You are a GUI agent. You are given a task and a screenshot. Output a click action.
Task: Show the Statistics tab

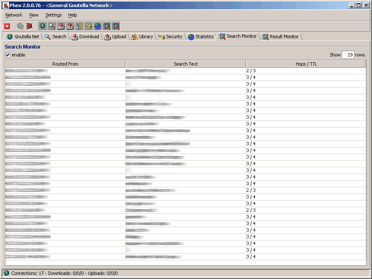[201, 37]
